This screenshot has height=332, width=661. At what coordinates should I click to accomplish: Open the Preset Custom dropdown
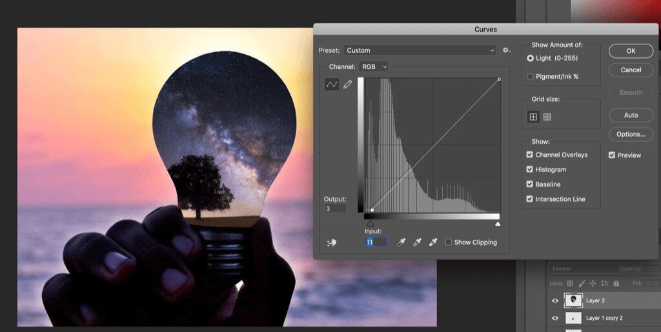(420, 50)
